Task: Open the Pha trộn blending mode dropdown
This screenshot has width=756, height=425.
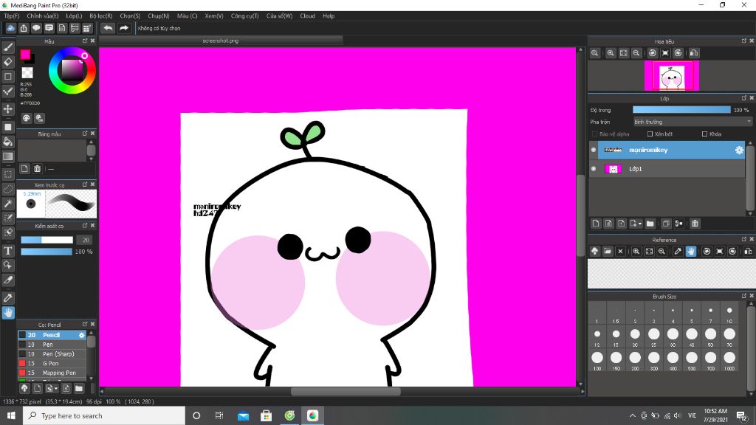Action: point(692,122)
